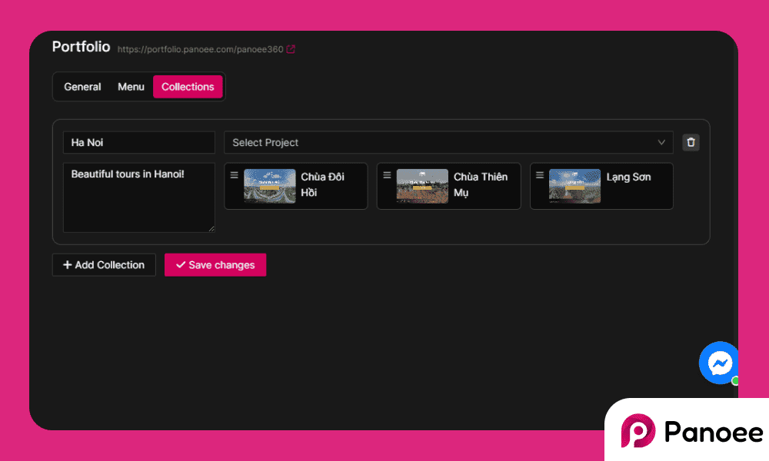769x461 pixels.
Task: Select the Collections tab
Action: click(x=188, y=87)
